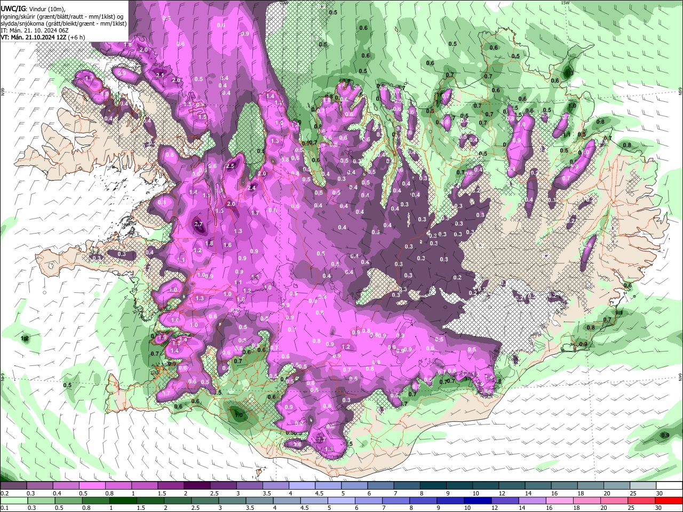Click the medium green 0.8 swatch in bottom legend
The height and width of the screenshot is (512, 683).
95,500
